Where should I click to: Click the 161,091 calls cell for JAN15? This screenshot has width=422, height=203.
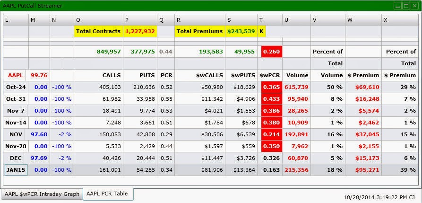[98, 170]
